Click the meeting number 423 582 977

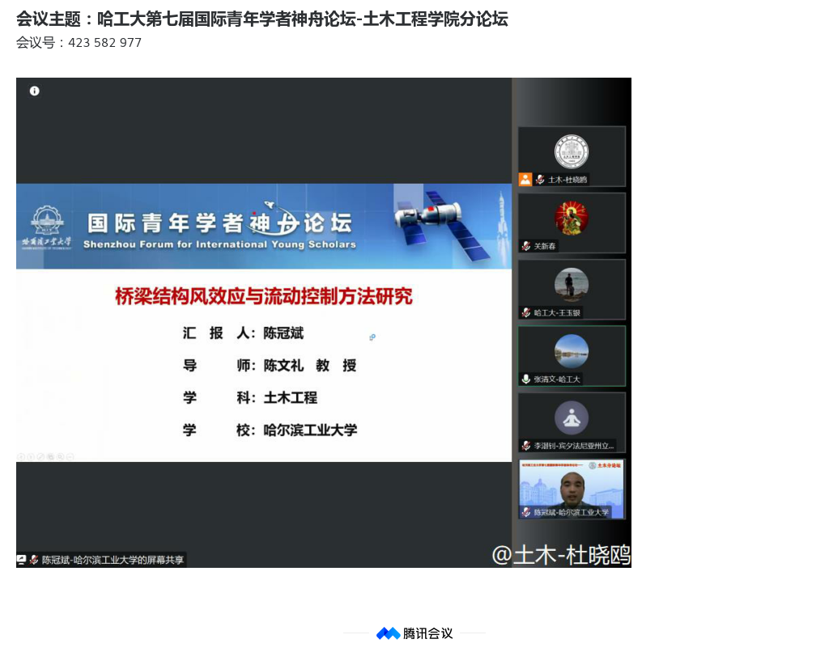pyautogui.click(x=104, y=43)
